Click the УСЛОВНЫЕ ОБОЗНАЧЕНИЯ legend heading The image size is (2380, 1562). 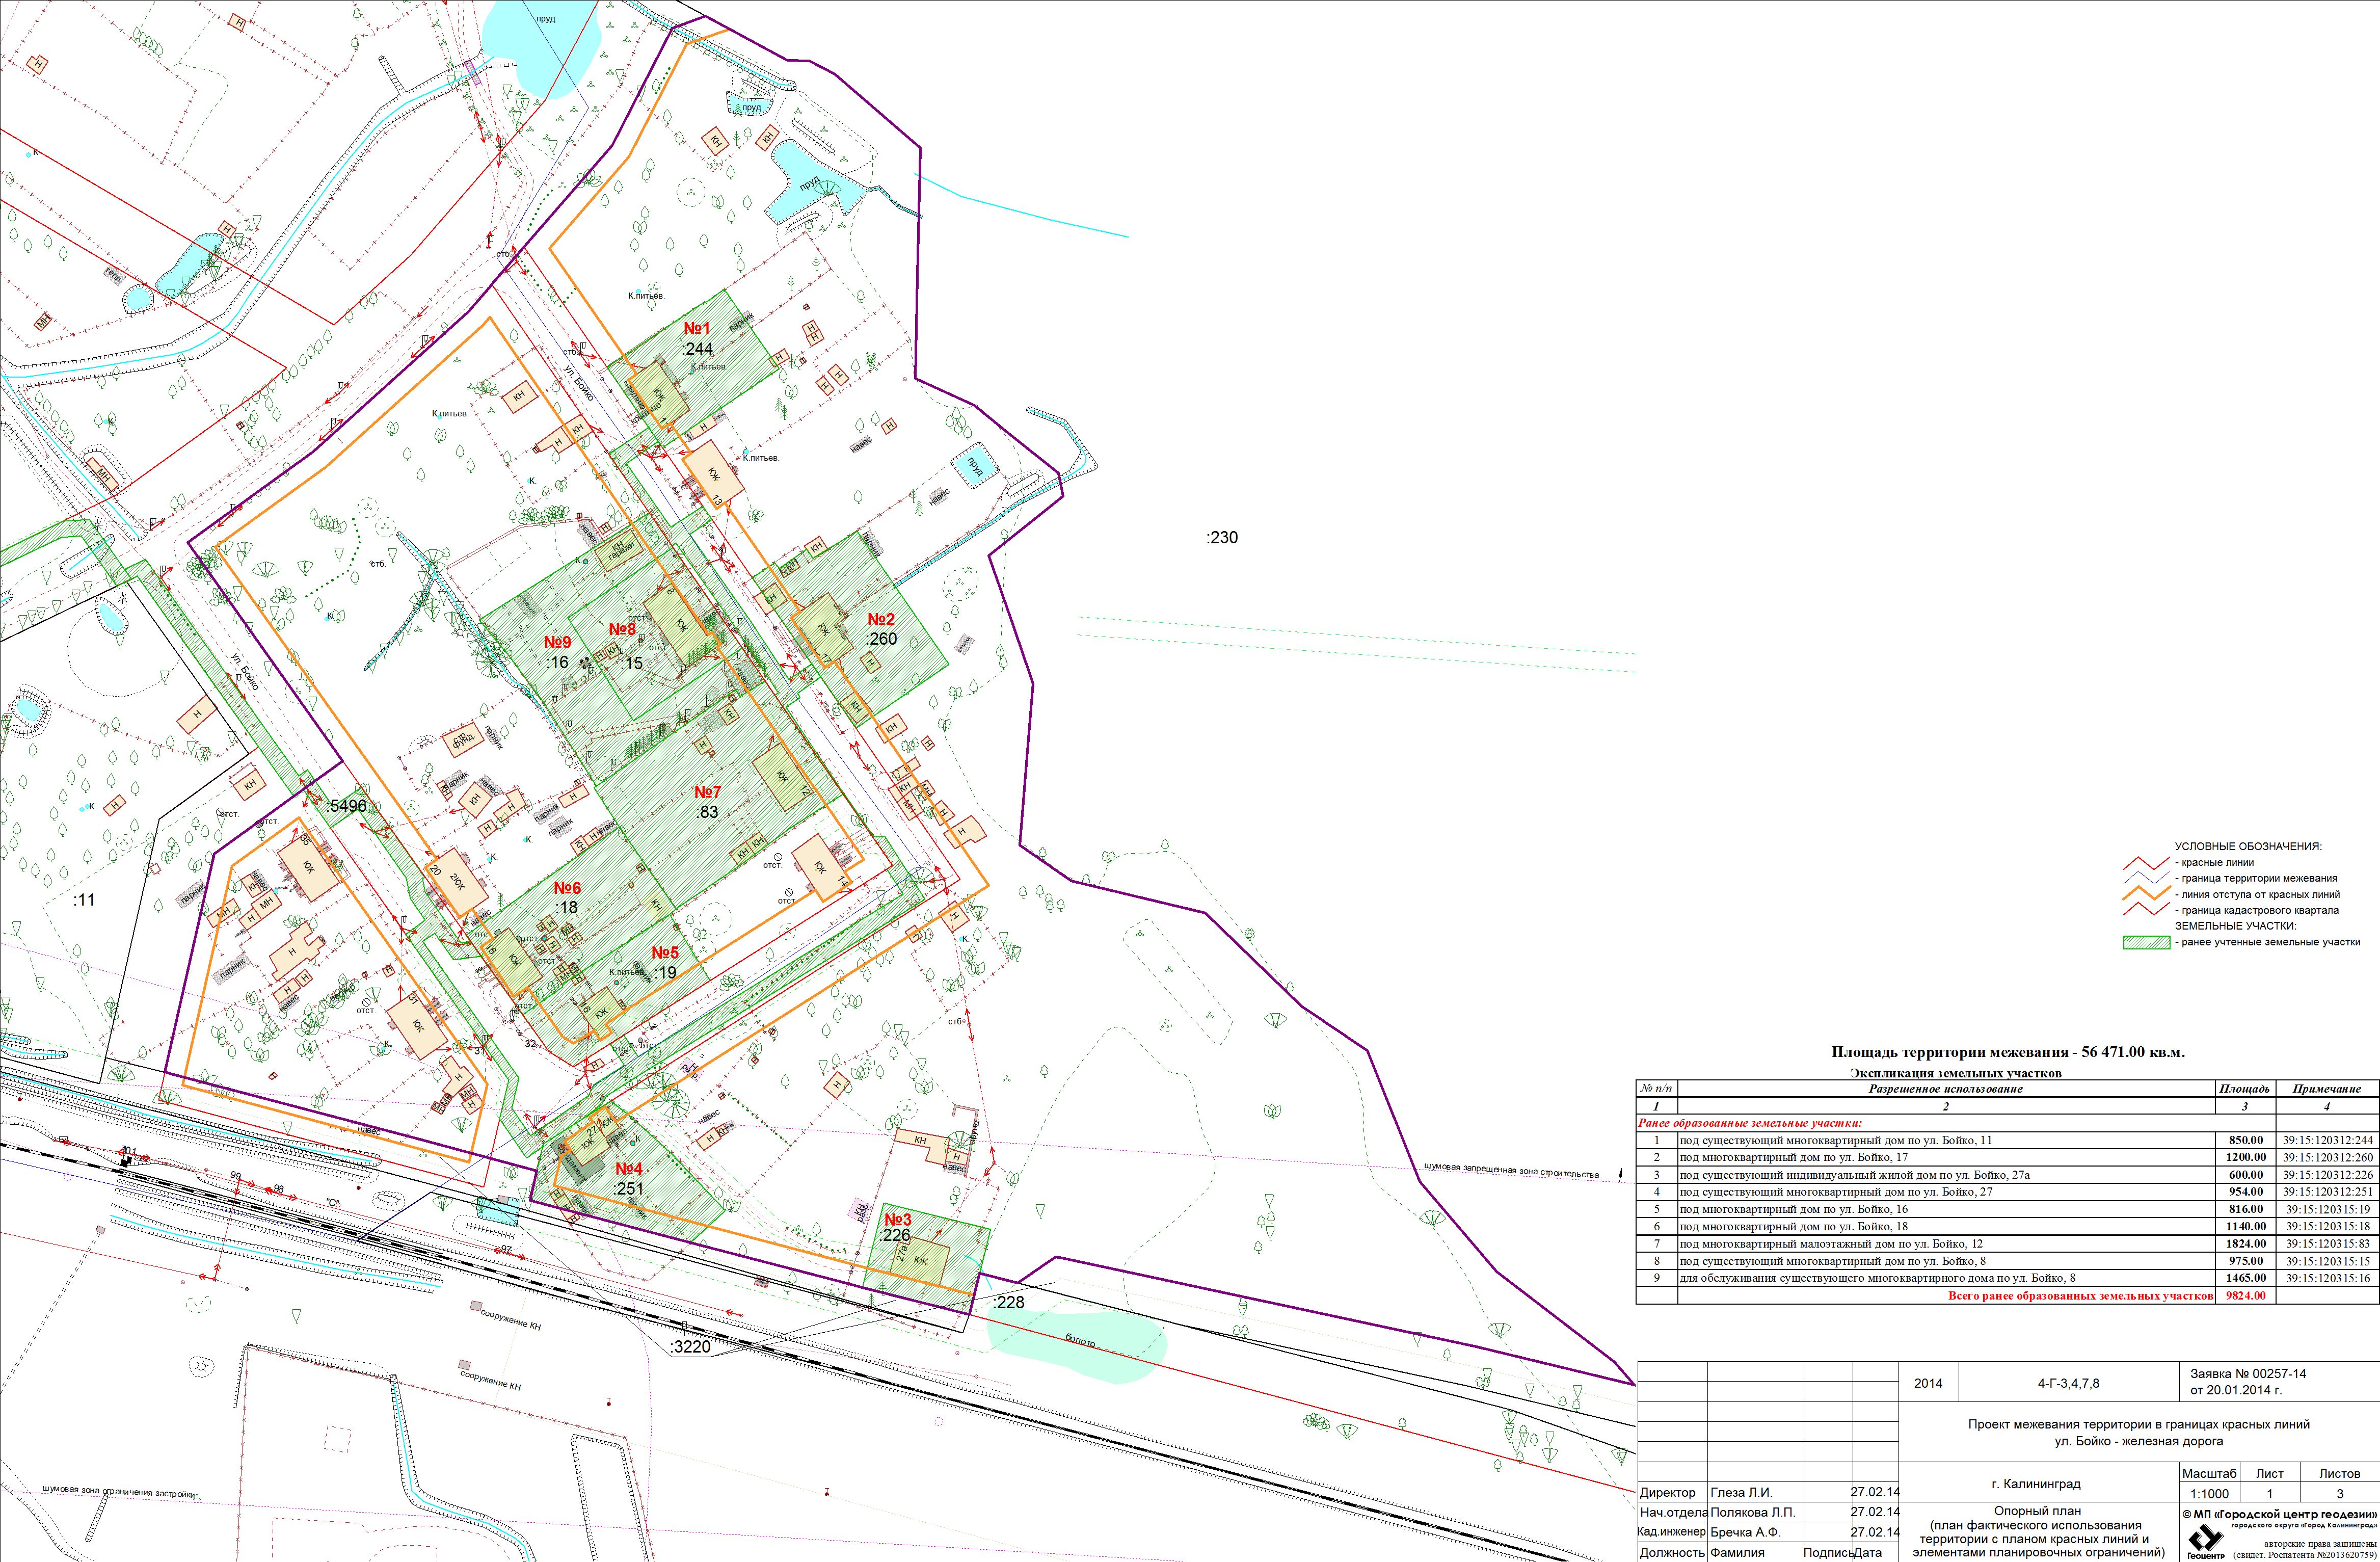[x=2248, y=846]
